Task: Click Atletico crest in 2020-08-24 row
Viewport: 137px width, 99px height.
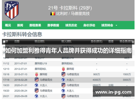Action: 36,91
